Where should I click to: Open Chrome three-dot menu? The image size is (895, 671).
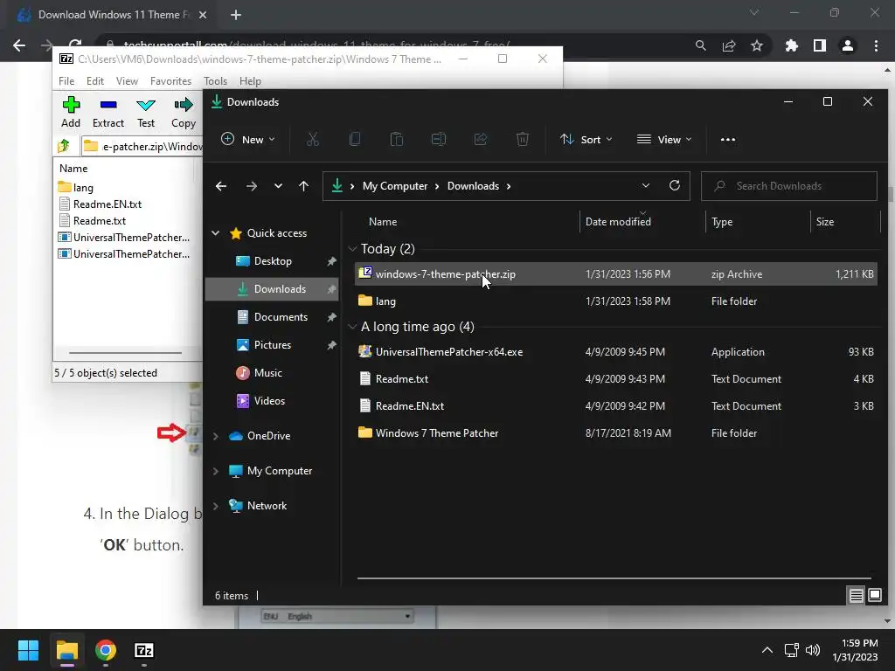876,45
